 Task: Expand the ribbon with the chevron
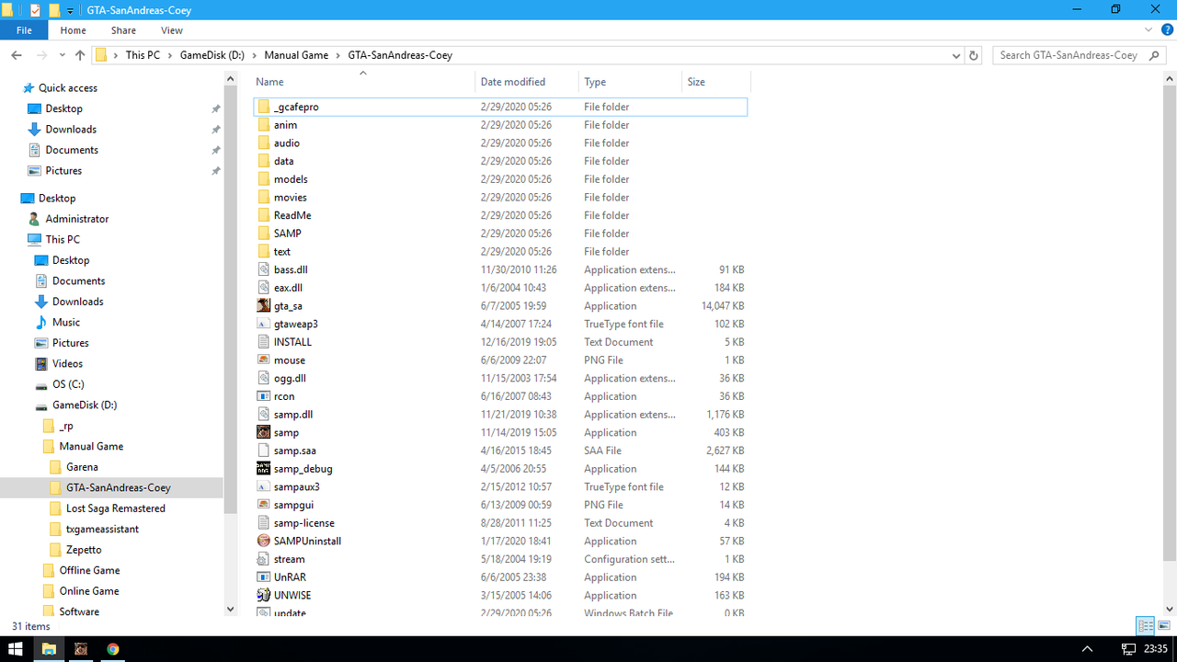click(1150, 30)
